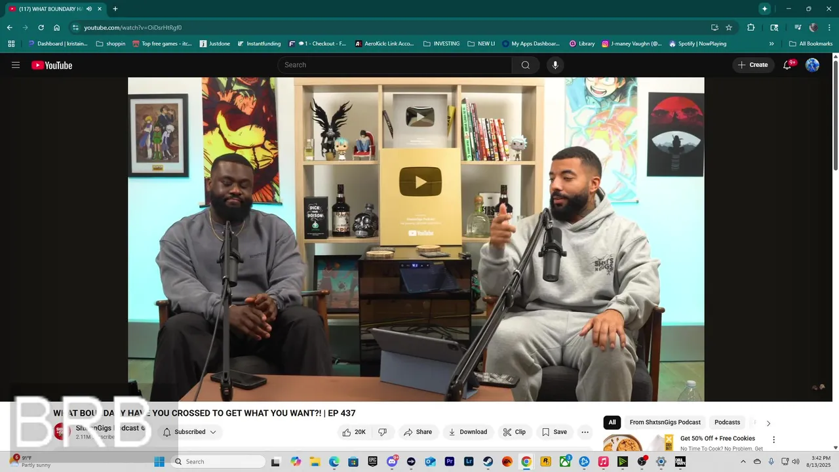
Task: Click the video player to pause
Action: tap(416, 239)
